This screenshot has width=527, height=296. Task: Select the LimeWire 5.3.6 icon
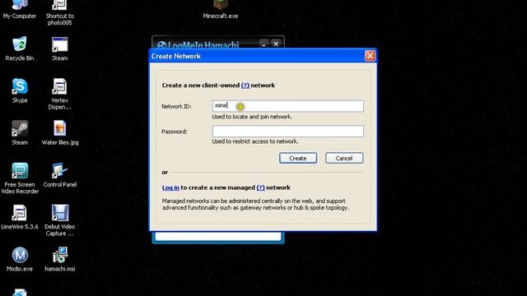(x=20, y=213)
